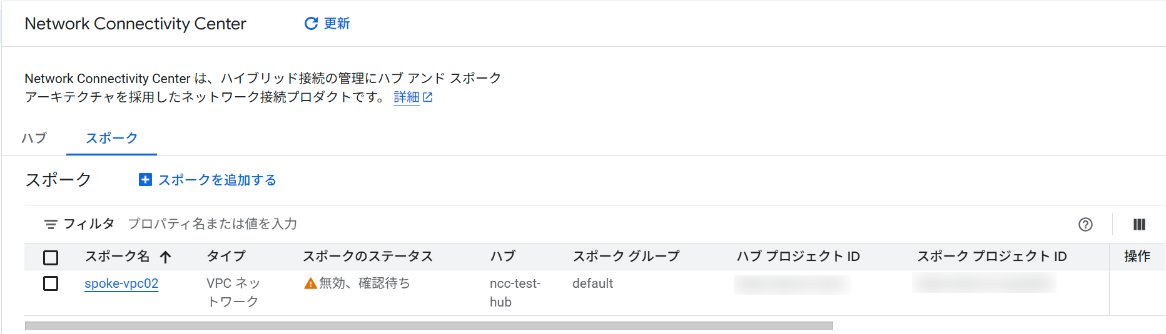Click the filter (フィルタ) icon
The image size is (1166, 334).
51,224
